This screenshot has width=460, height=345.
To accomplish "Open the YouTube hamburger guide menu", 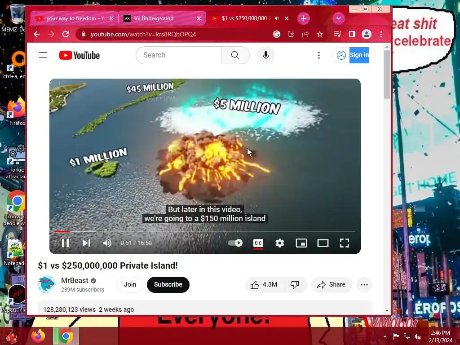I will pos(43,55).
